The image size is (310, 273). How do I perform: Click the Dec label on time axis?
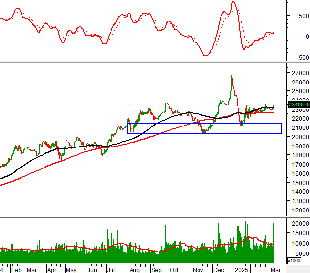click(219, 270)
